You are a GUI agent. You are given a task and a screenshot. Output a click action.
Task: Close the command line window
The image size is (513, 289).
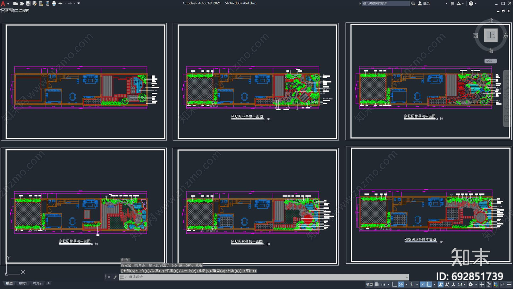tap(109, 277)
